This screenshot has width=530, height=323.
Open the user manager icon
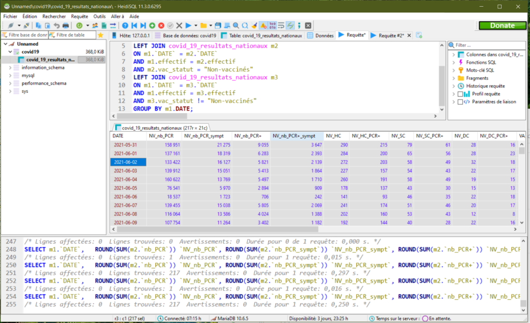pos(95,25)
